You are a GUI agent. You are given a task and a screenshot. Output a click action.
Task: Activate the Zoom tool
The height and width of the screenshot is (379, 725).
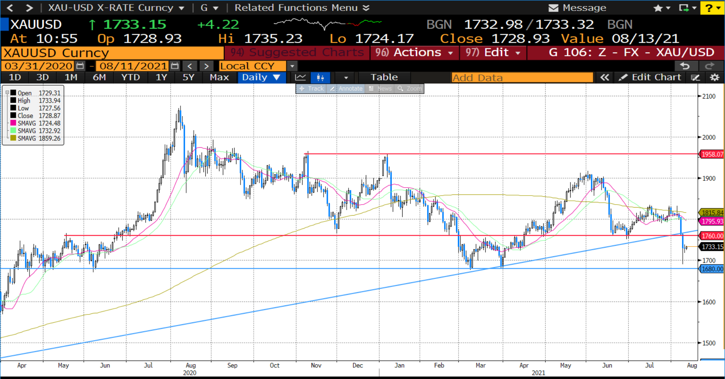pos(410,88)
